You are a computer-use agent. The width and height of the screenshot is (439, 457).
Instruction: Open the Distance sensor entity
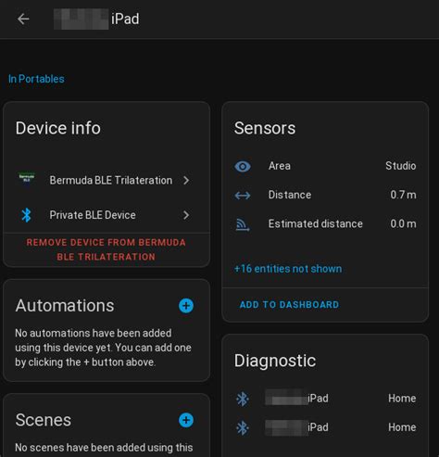click(290, 195)
